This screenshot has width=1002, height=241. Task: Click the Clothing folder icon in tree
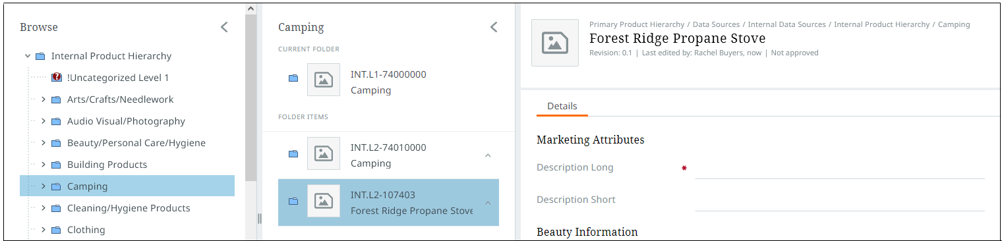click(56, 230)
